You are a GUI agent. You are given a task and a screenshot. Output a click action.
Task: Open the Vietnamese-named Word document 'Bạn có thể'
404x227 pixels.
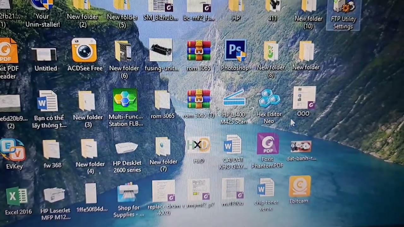pos(48,101)
